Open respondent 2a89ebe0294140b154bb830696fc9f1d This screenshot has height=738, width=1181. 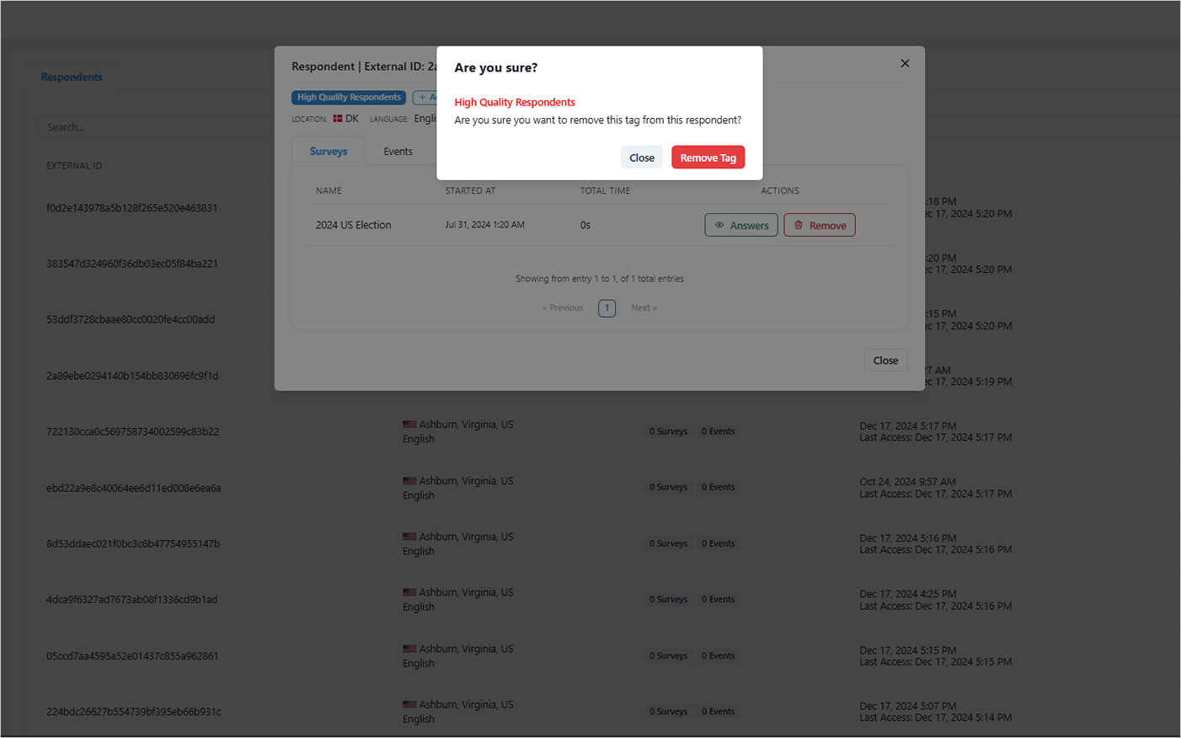pos(132,376)
